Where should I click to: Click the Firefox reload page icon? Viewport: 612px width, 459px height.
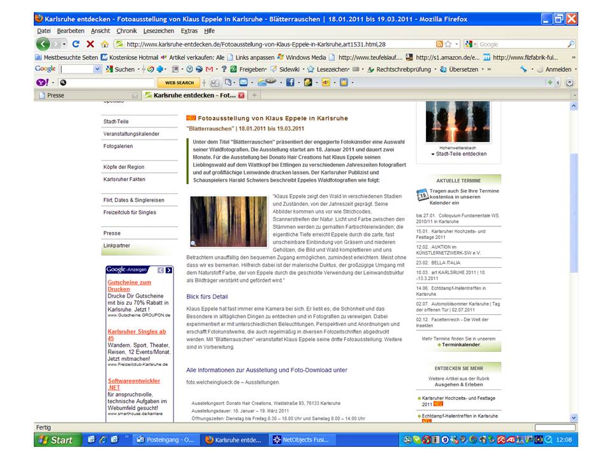point(76,44)
